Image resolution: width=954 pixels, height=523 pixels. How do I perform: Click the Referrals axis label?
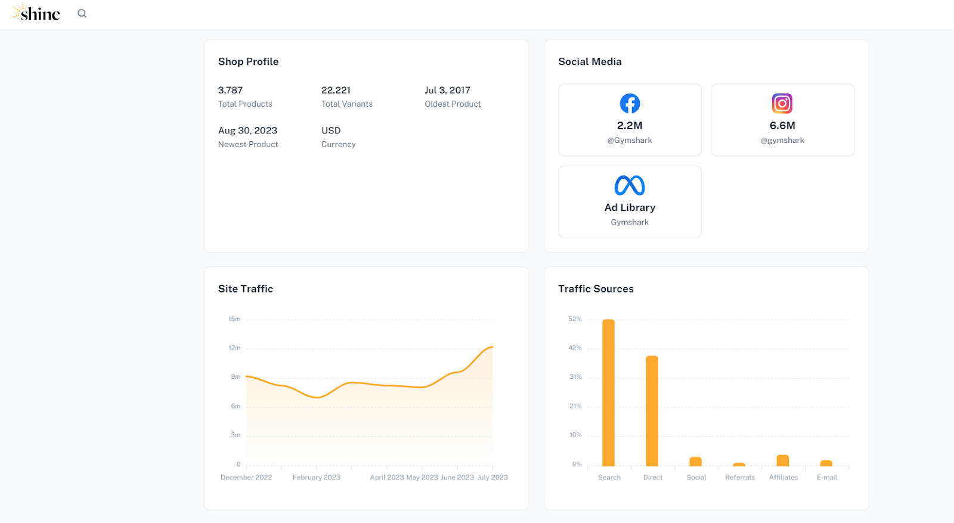click(x=740, y=478)
